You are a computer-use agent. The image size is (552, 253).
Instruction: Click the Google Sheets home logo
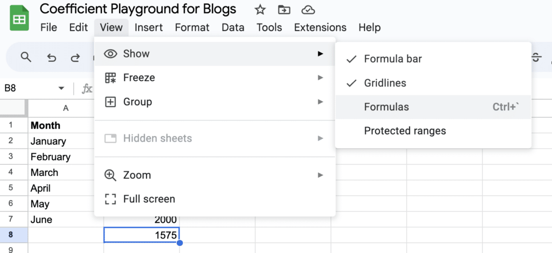click(x=19, y=18)
